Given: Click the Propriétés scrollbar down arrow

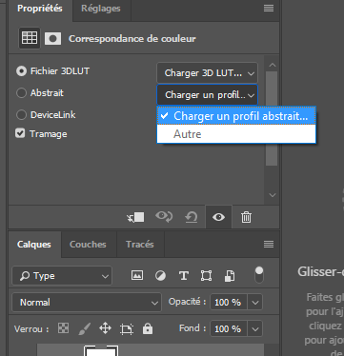Looking at the screenshot, I should [x=272, y=195].
